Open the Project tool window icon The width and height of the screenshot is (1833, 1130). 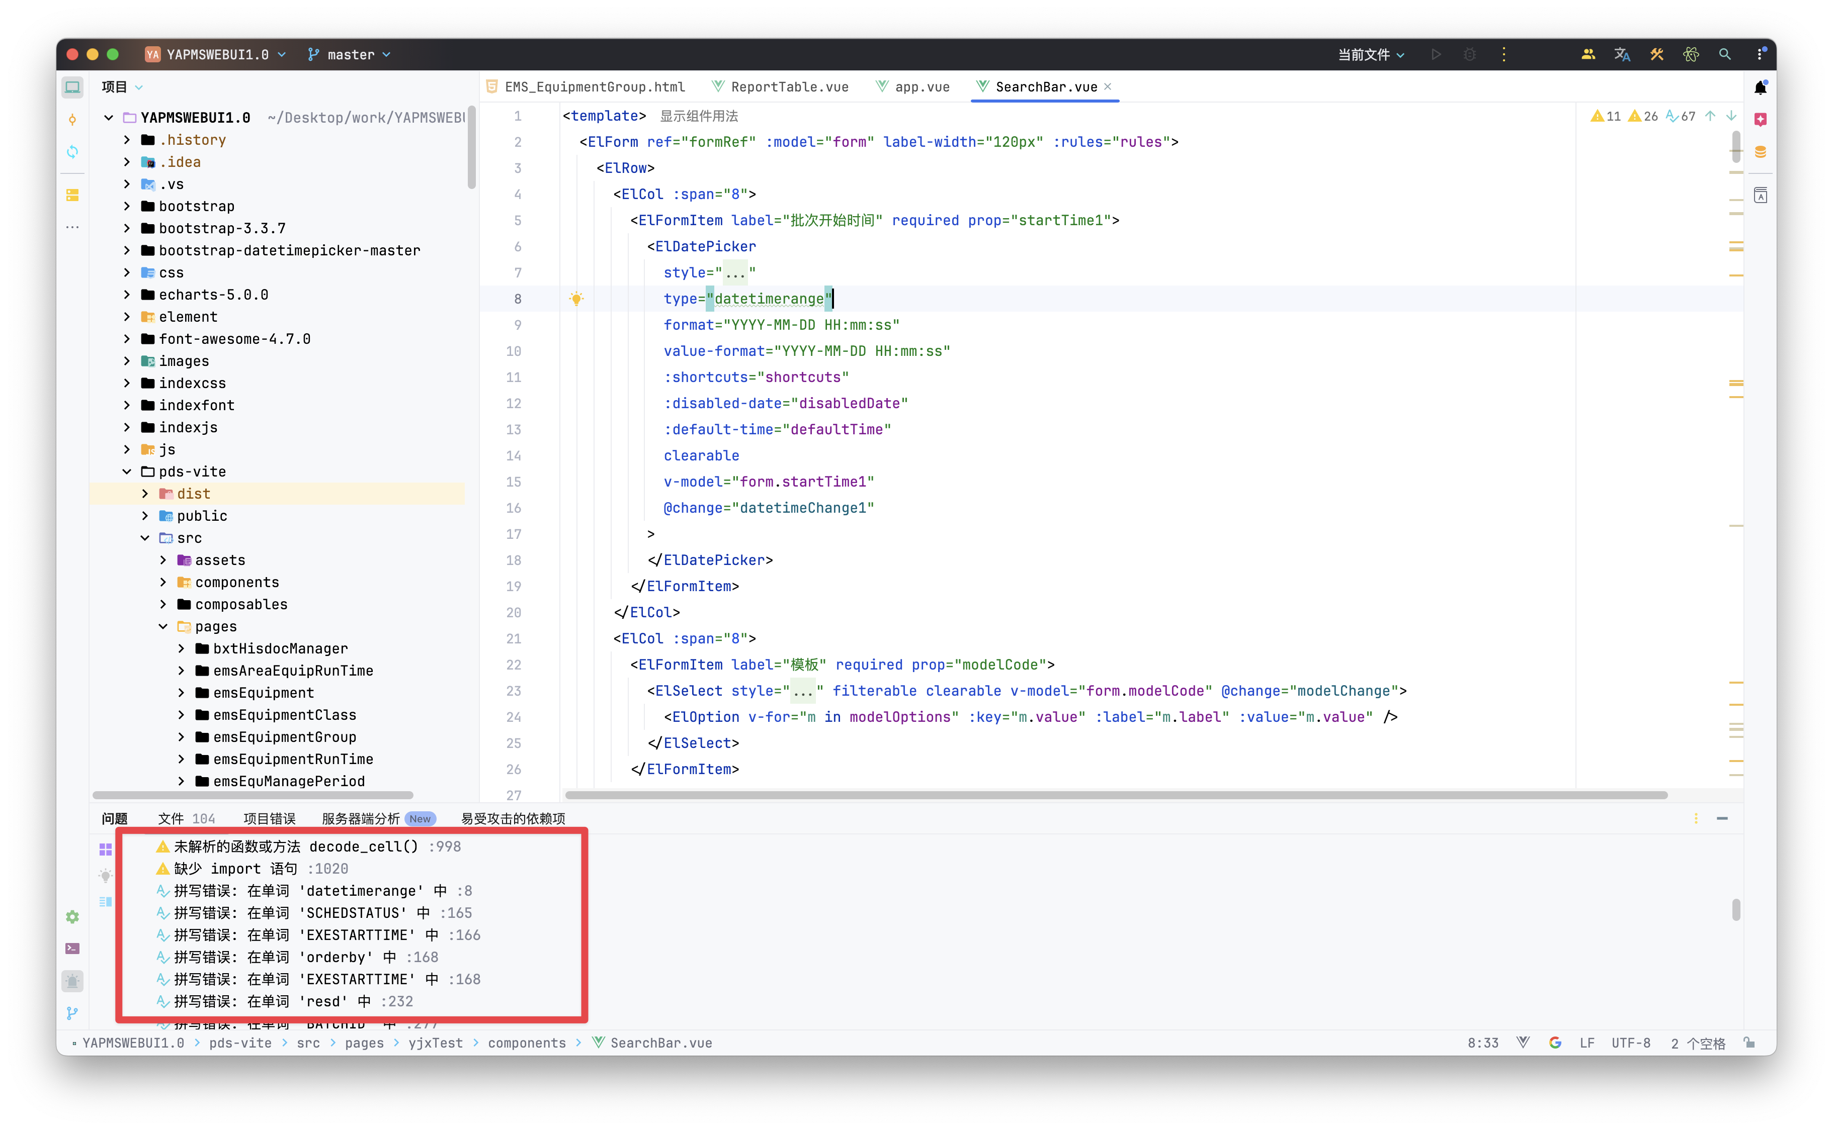point(72,87)
